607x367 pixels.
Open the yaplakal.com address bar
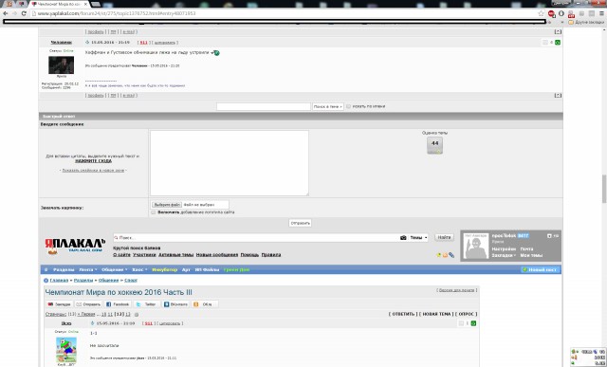(286, 13)
